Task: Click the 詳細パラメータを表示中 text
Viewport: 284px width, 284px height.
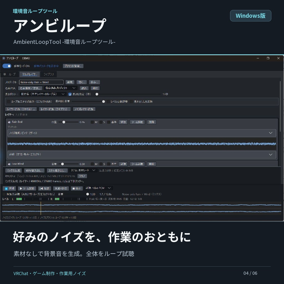Action: coord(46,66)
